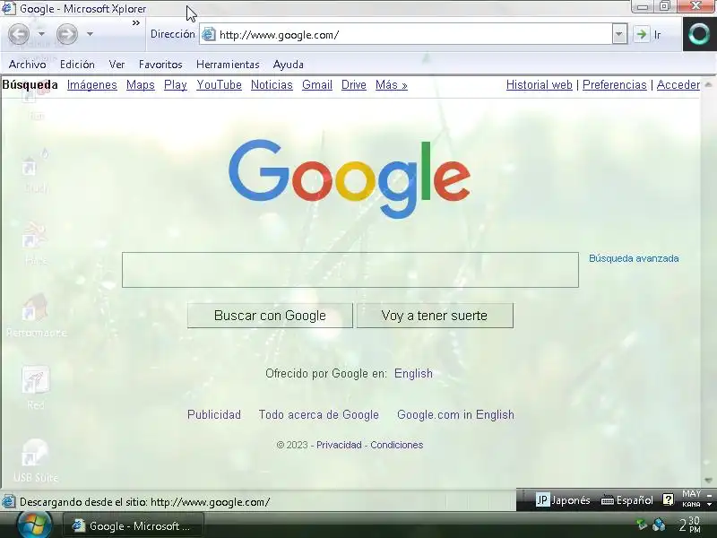Open the address bar dropdown list
This screenshot has width=717, height=538.
tap(619, 34)
